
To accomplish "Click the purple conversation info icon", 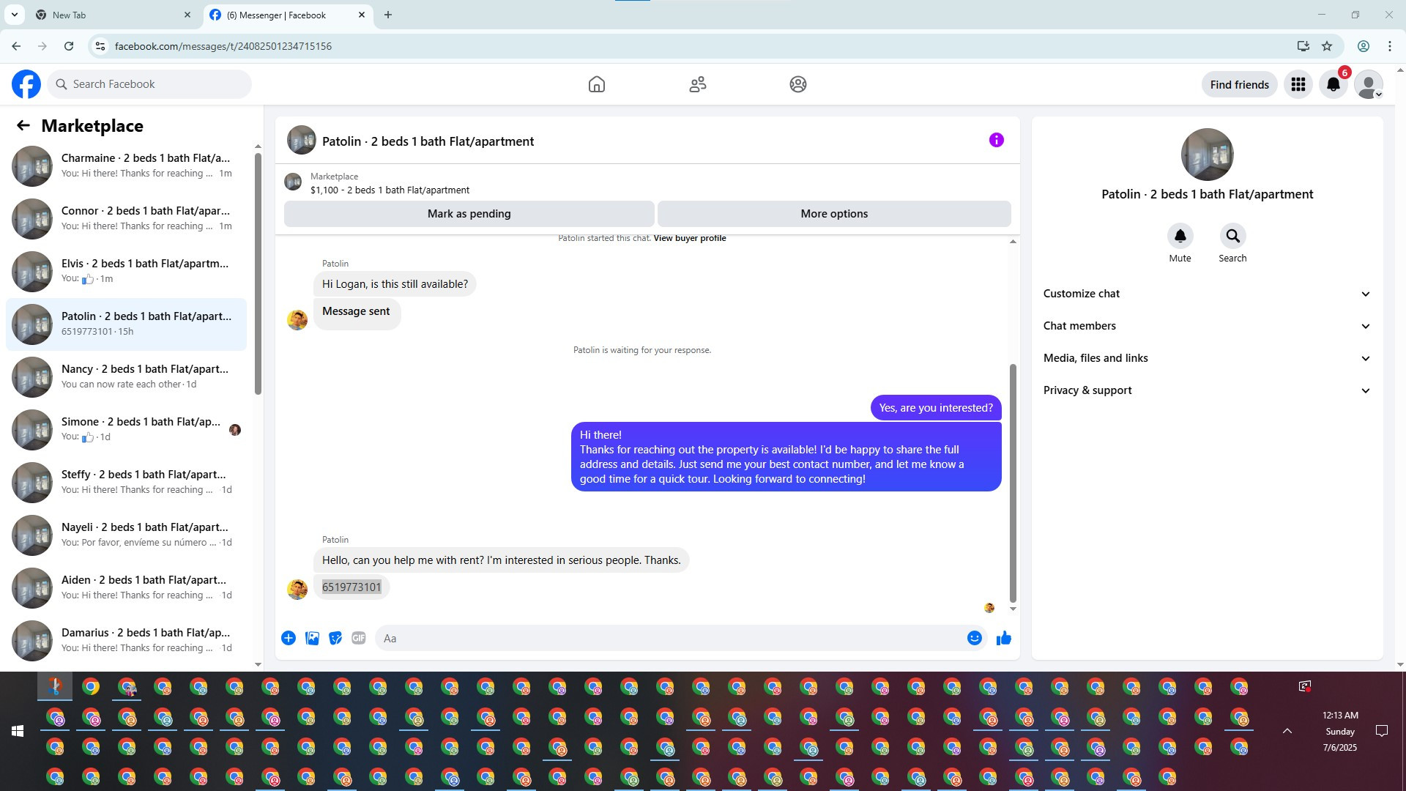I will click(x=996, y=140).
